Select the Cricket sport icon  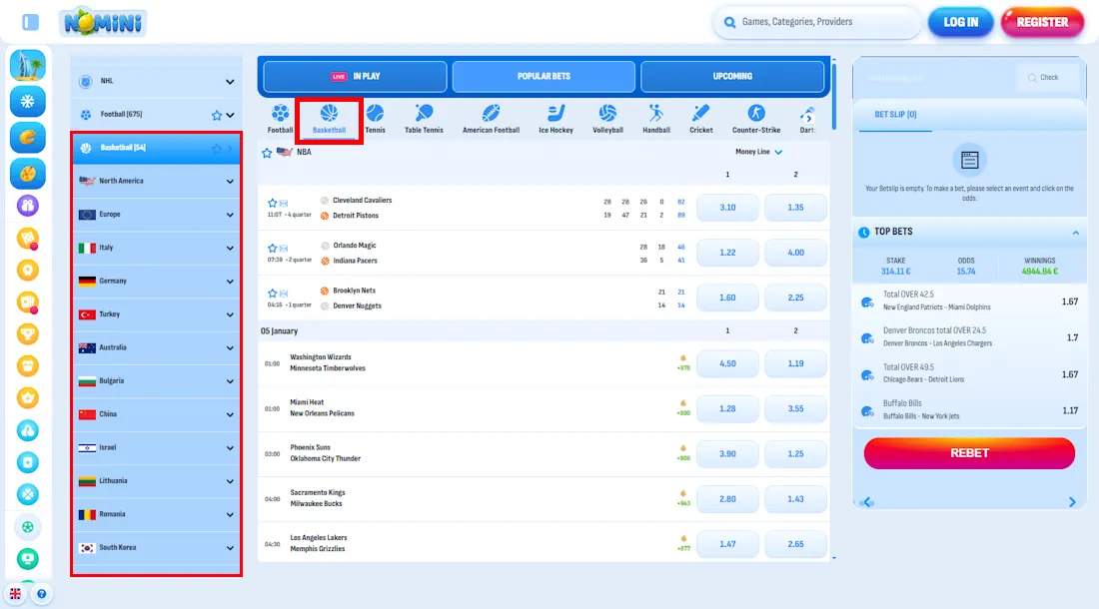(700, 116)
